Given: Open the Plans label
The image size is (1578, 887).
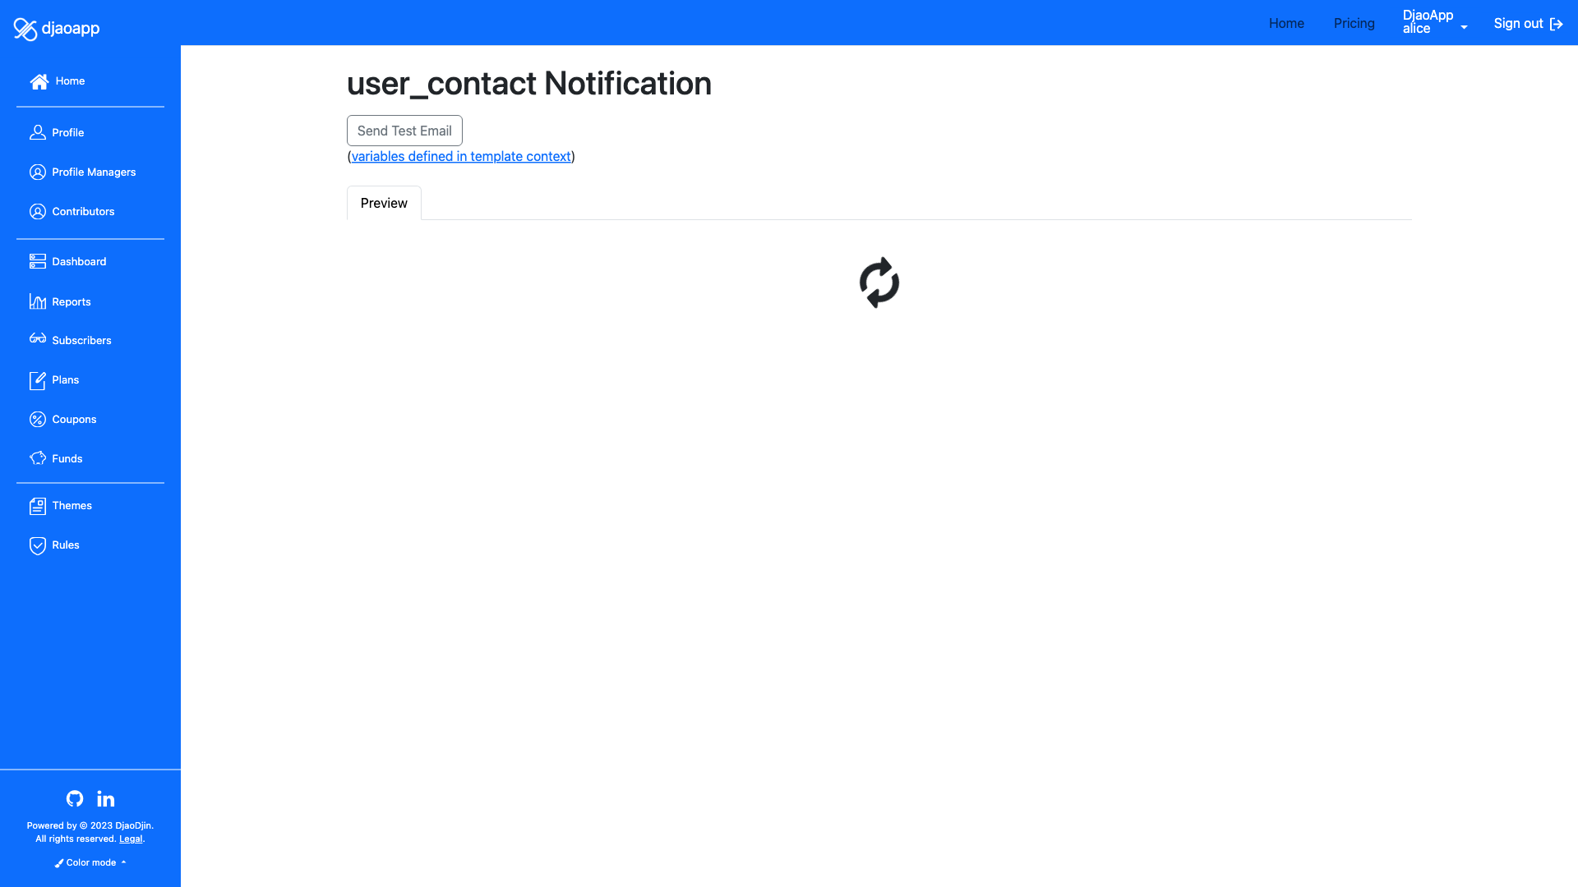Looking at the screenshot, I should (x=66, y=379).
